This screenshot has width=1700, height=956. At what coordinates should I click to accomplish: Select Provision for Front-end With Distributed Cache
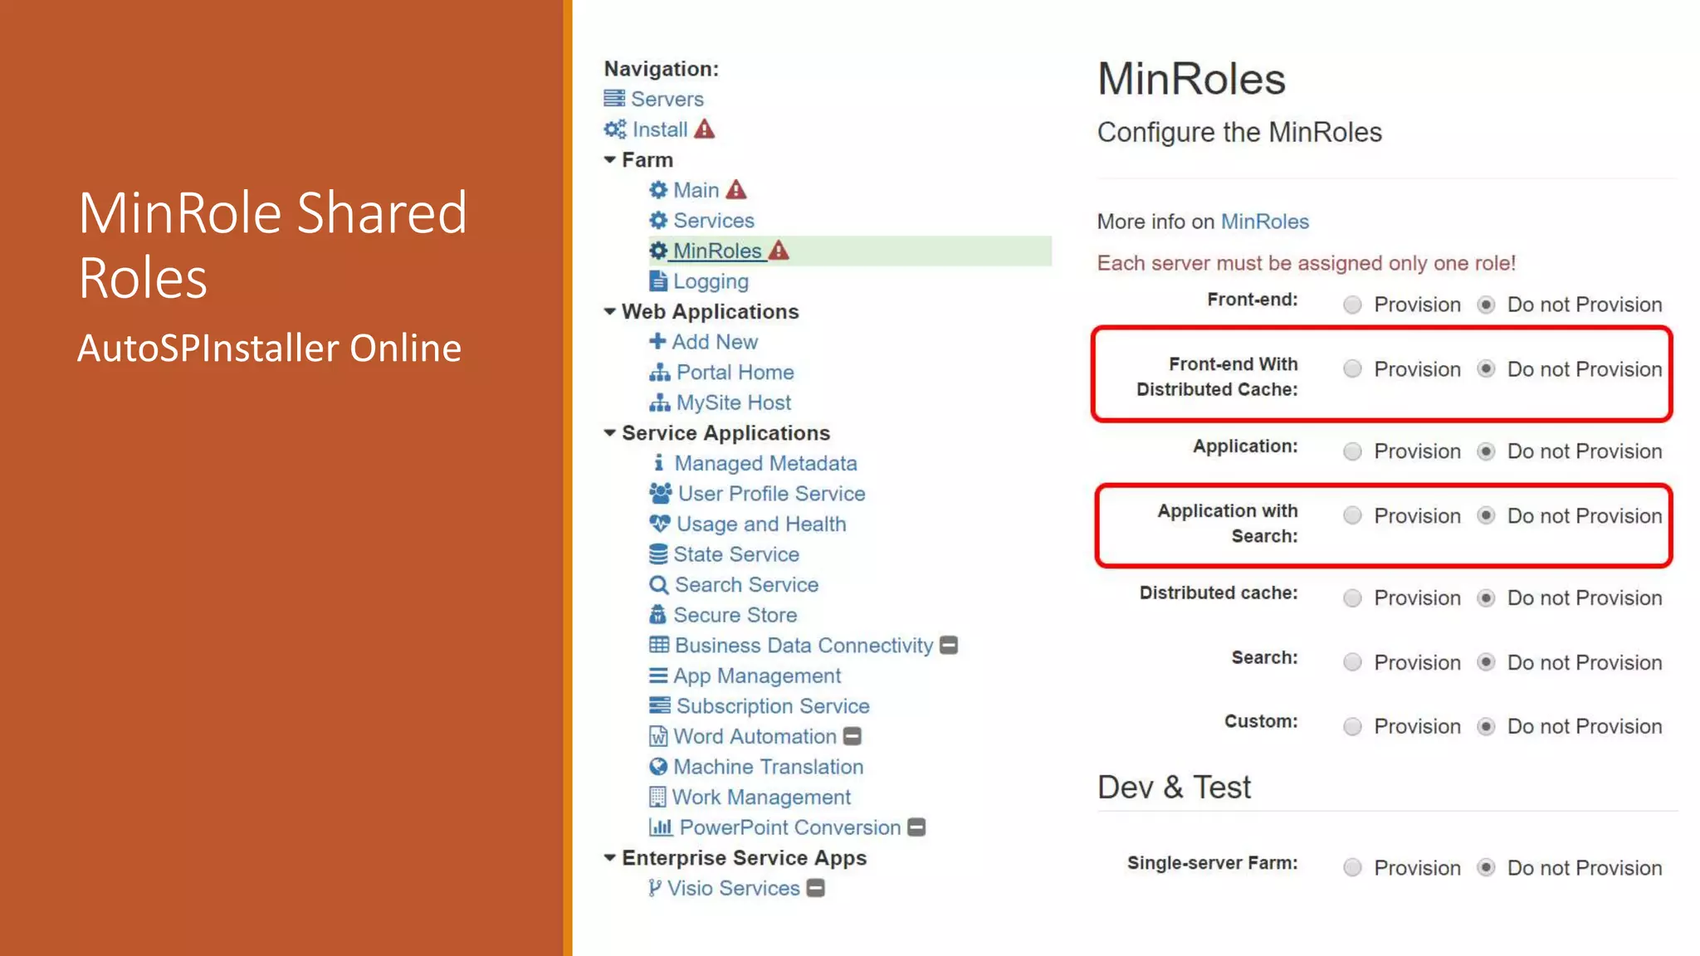[1353, 369]
